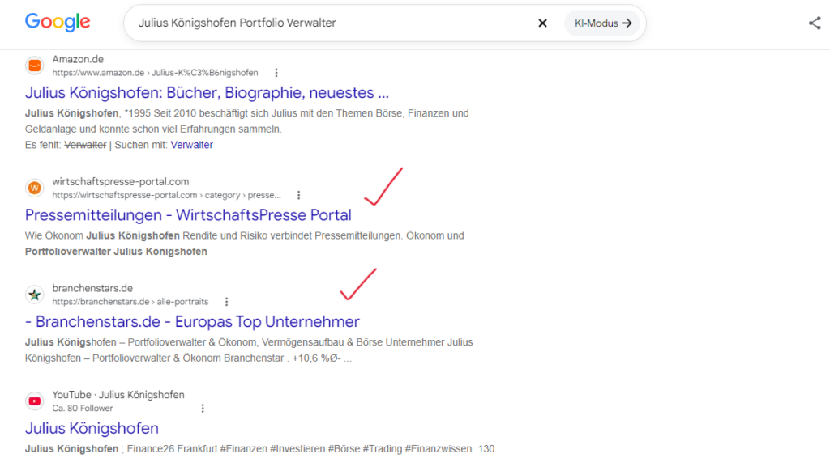Click the wirtschaftspresse-portal.com site name
This screenshot has height=458, width=830.
(x=120, y=182)
